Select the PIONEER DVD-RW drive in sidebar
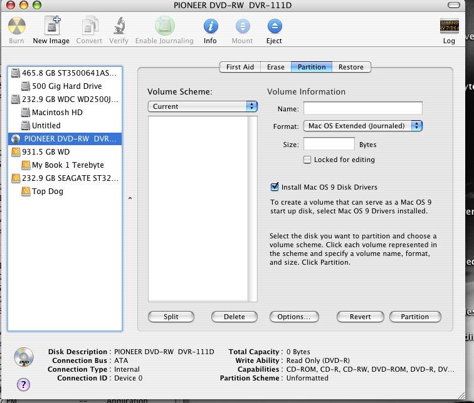Screen dimensions: 474x403 (x=65, y=139)
